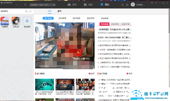Click the gray user avatar

pos(133,5)
